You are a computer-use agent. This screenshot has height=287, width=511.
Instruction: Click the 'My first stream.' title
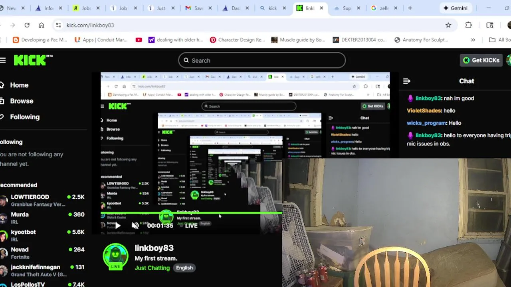[x=156, y=258]
